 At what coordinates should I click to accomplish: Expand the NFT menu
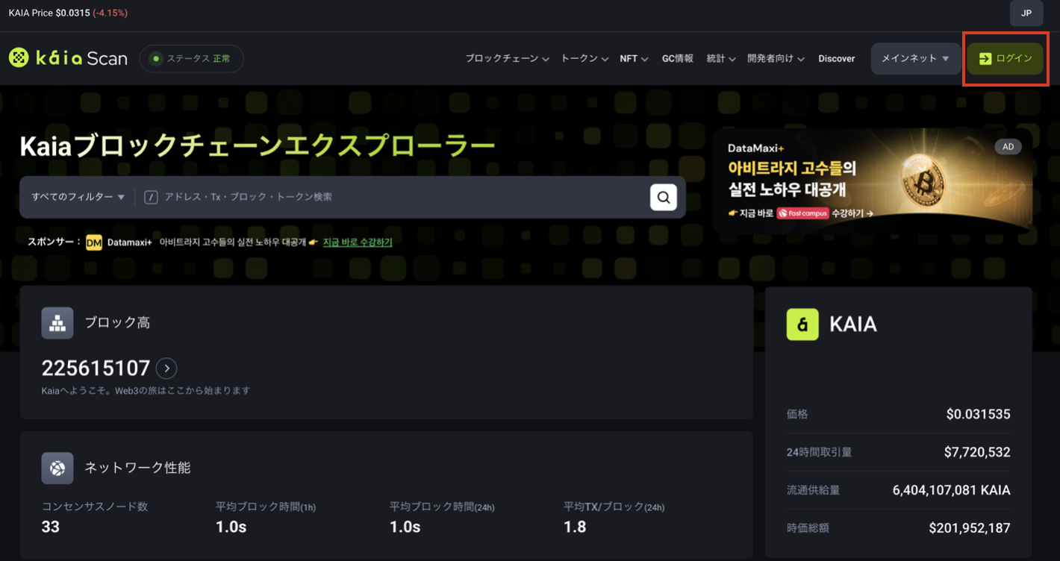coord(634,58)
